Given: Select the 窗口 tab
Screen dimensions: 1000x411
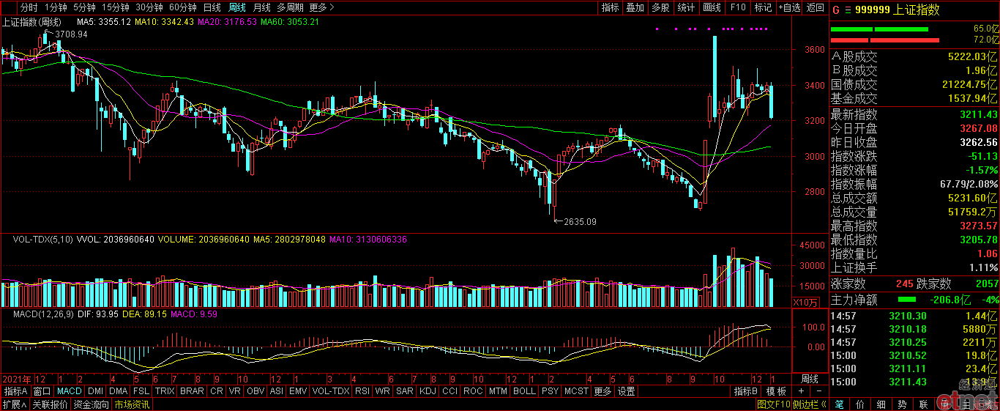Looking at the screenshot, I should coord(42,391).
